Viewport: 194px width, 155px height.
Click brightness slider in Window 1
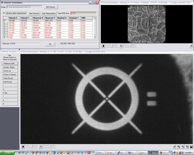click(x=130, y=46)
